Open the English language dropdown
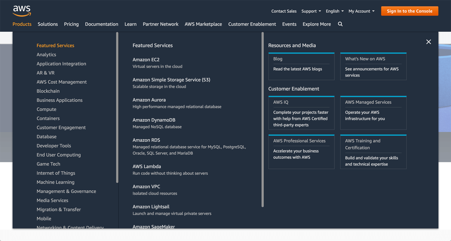The width and height of the screenshot is (451, 241). (335, 11)
